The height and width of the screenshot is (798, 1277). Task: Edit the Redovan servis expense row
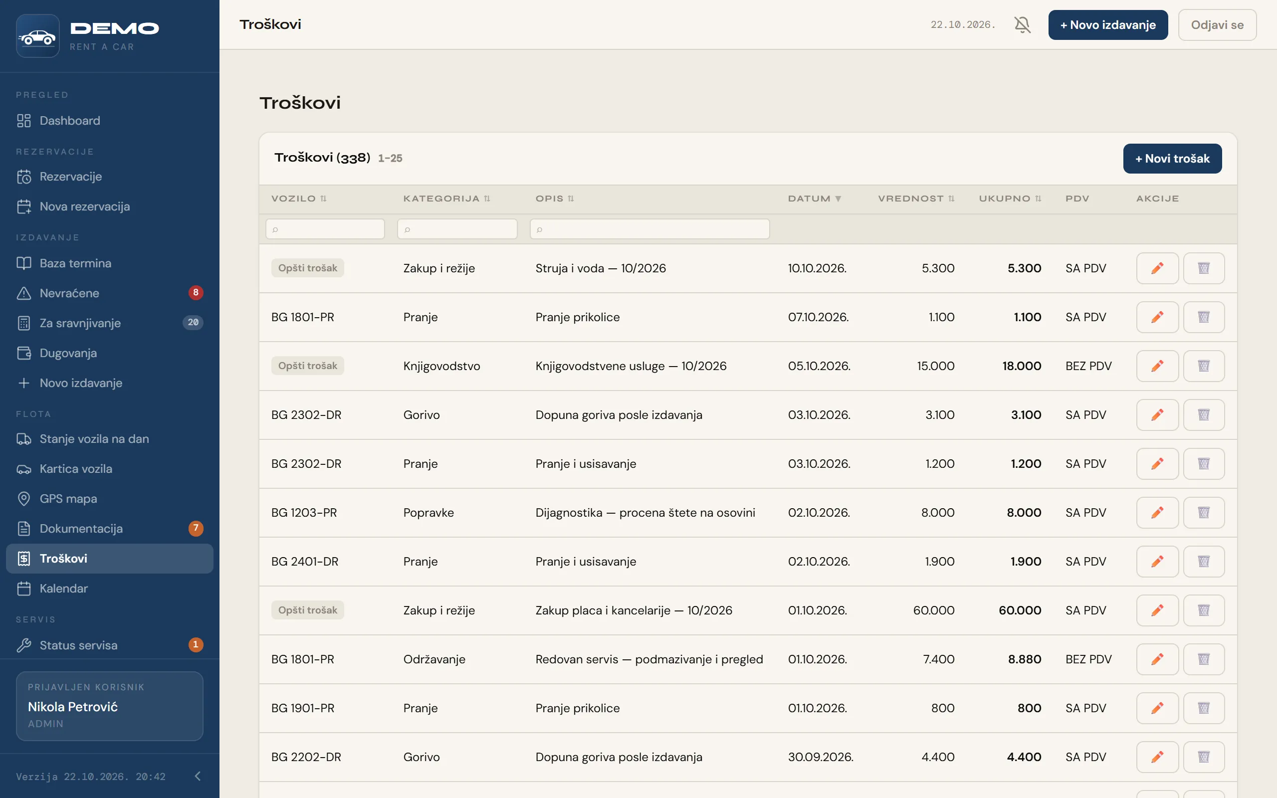(1157, 659)
